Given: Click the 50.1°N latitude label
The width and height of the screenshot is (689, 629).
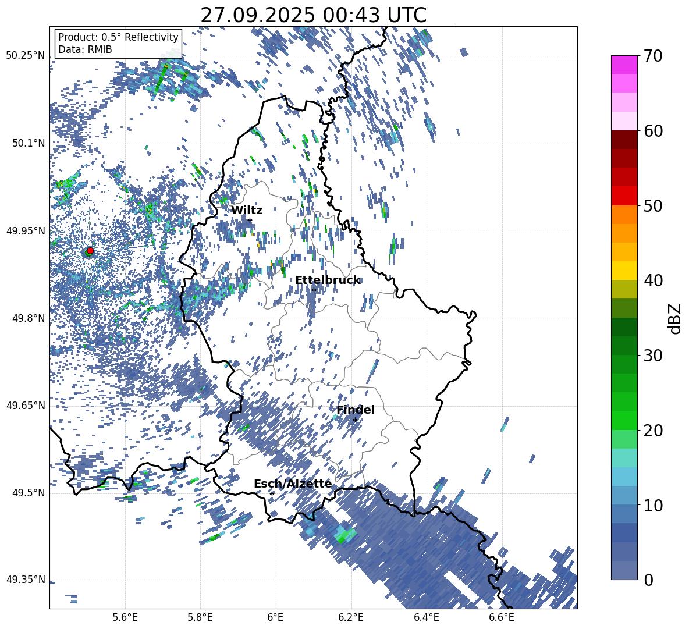Looking at the screenshot, I should click(x=29, y=143).
